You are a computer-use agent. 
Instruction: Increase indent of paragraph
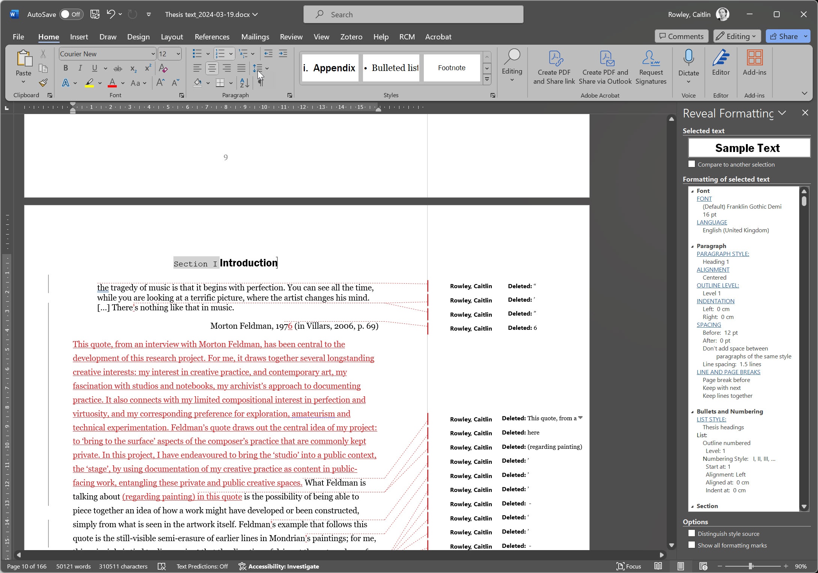click(x=283, y=54)
